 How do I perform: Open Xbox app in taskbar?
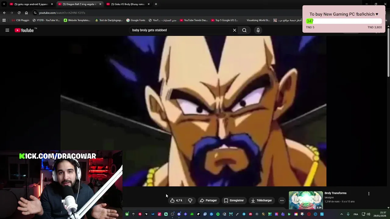click(x=127, y=214)
